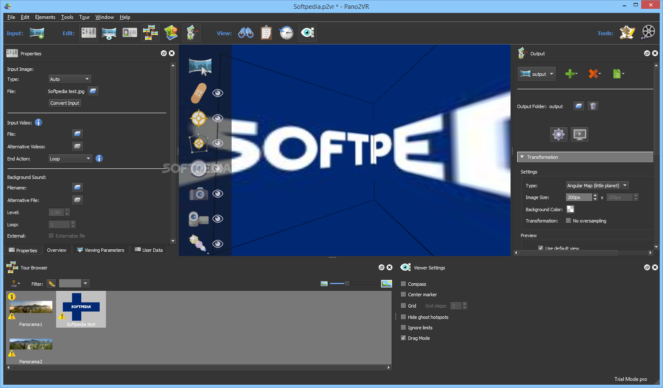Click the binoculars view icon

(246, 33)
